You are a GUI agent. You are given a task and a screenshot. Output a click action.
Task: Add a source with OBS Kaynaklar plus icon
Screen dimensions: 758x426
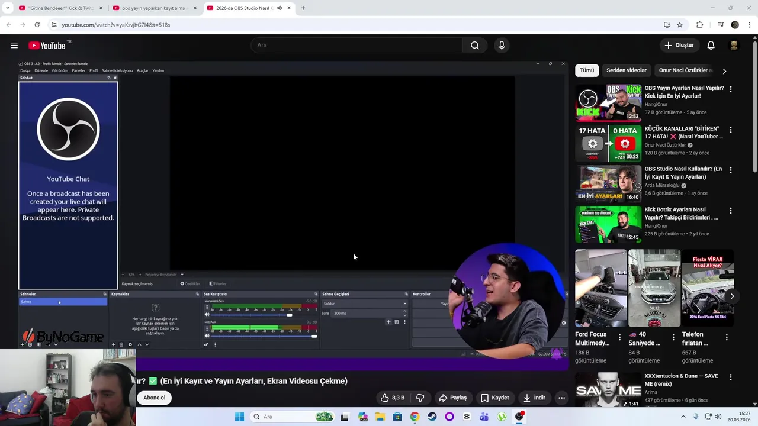point(114,344)
